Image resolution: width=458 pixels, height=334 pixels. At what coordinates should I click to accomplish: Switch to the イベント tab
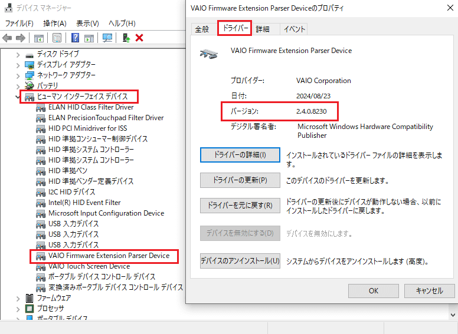pos(294,29)
